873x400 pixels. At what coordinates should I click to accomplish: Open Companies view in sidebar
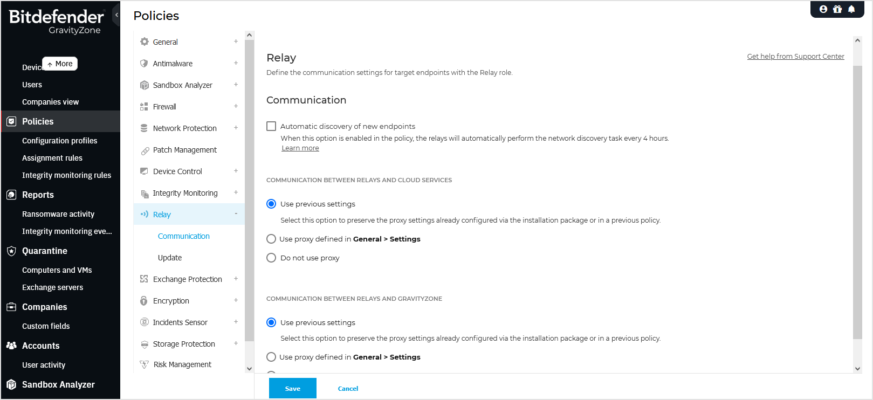[x=50, y=102]
